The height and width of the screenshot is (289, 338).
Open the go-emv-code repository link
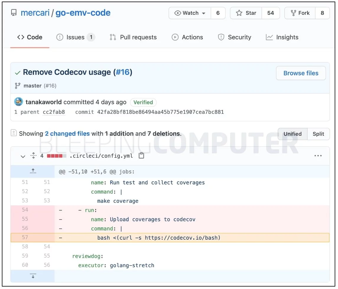click(83, 13)
